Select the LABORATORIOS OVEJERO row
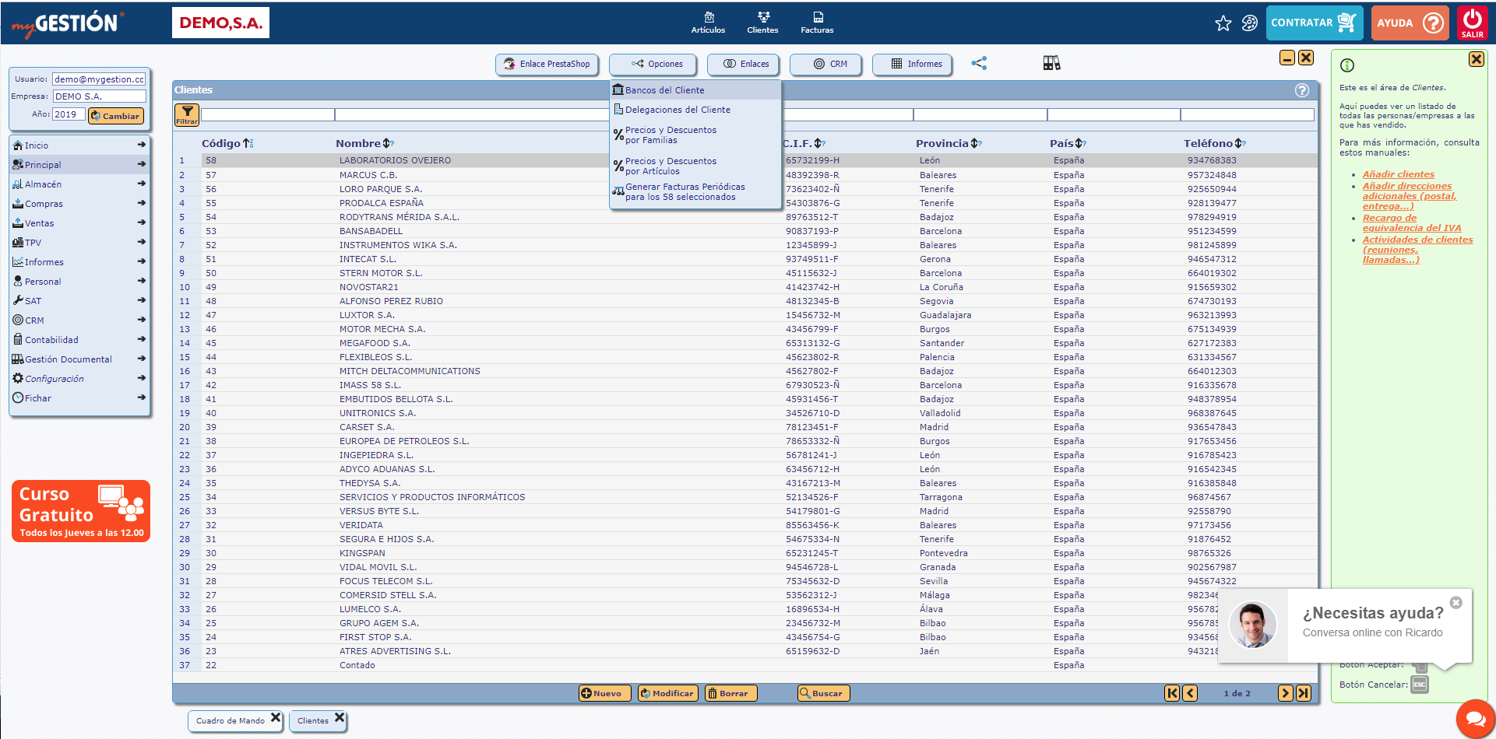 (745, 161)
